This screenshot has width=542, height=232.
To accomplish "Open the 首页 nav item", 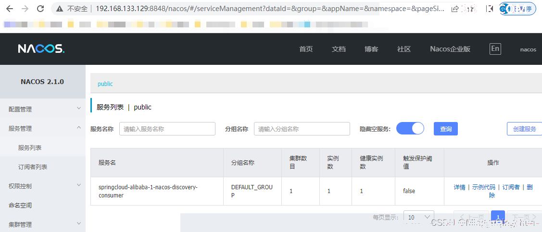I will coord(306,49).
